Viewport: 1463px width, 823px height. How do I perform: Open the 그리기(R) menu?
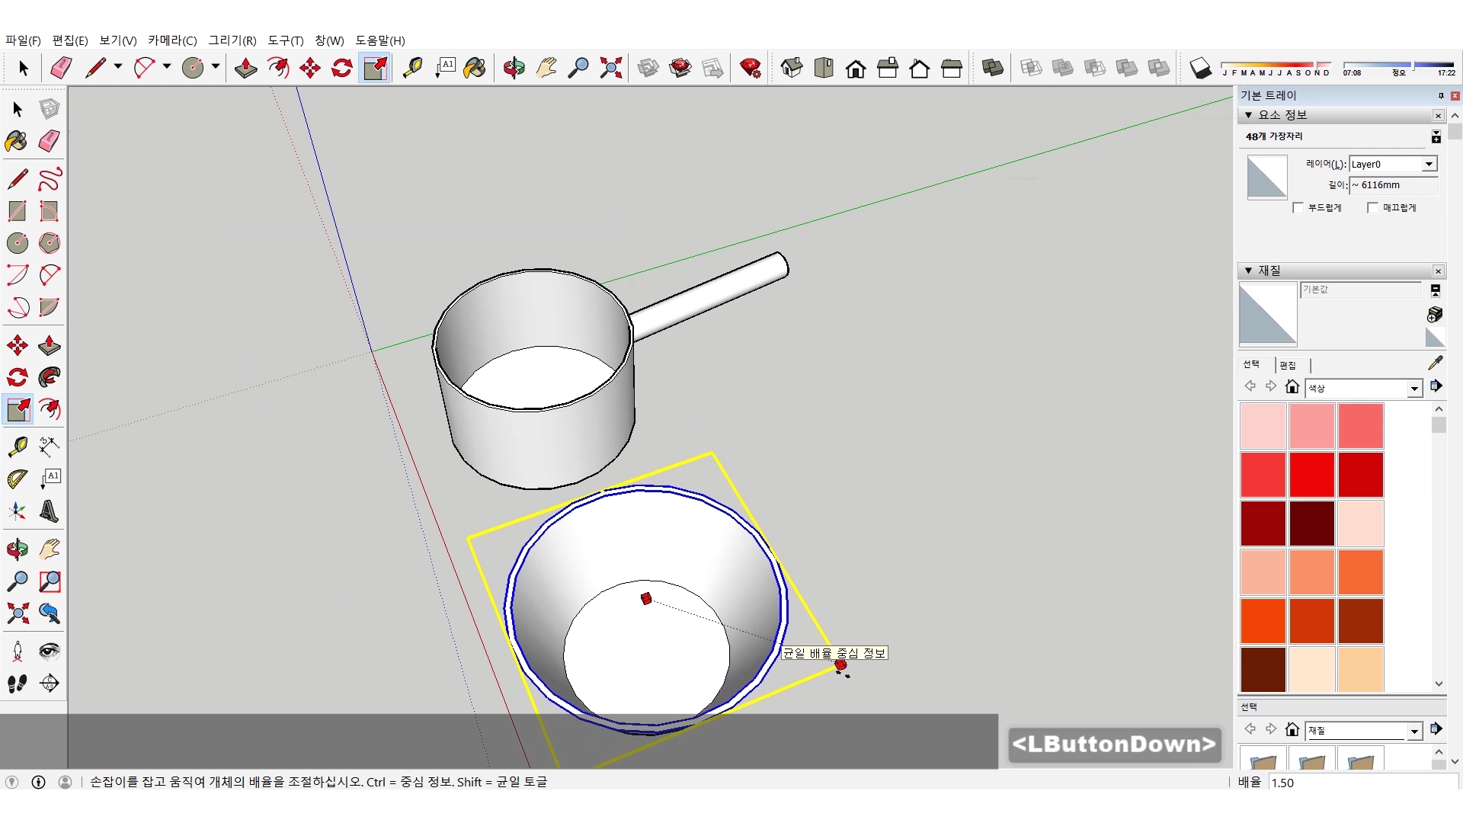[x=232, y=40]
